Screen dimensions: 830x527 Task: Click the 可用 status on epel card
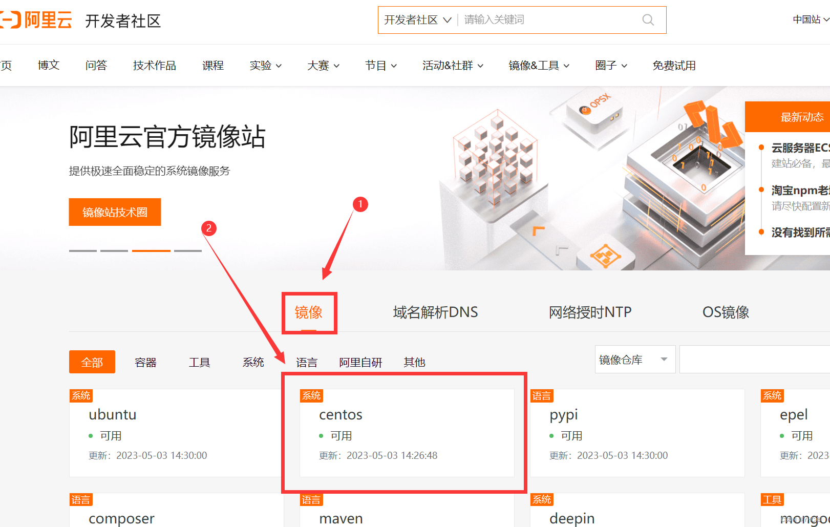point(802,436)
